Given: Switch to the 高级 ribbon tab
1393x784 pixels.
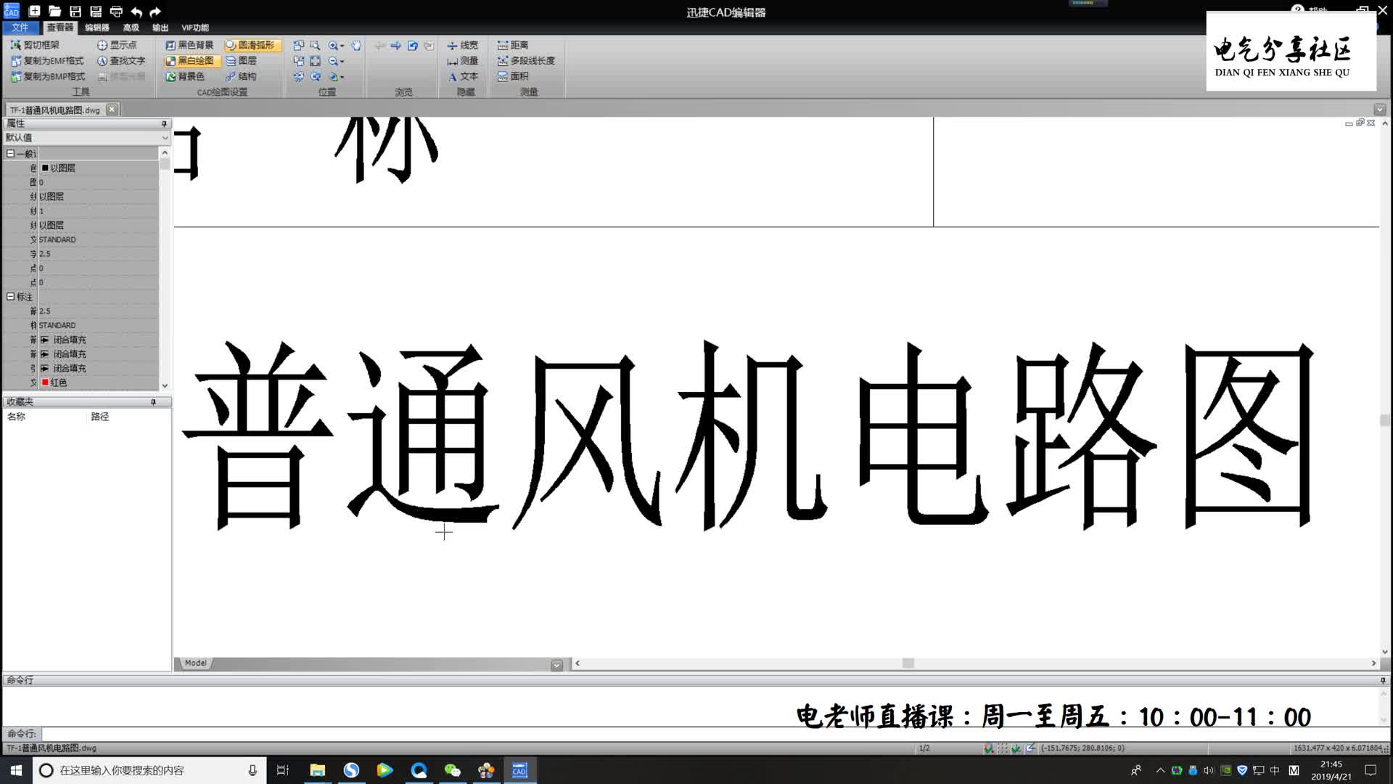Looking at the screenshot, I should click(131, 28).
